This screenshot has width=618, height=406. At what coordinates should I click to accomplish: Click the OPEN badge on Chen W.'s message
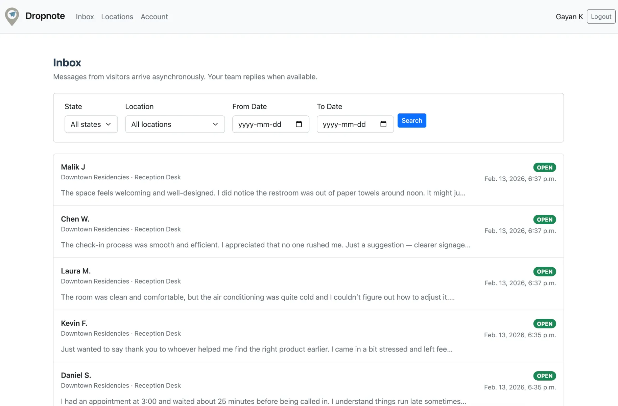click(x=544, y=220)
